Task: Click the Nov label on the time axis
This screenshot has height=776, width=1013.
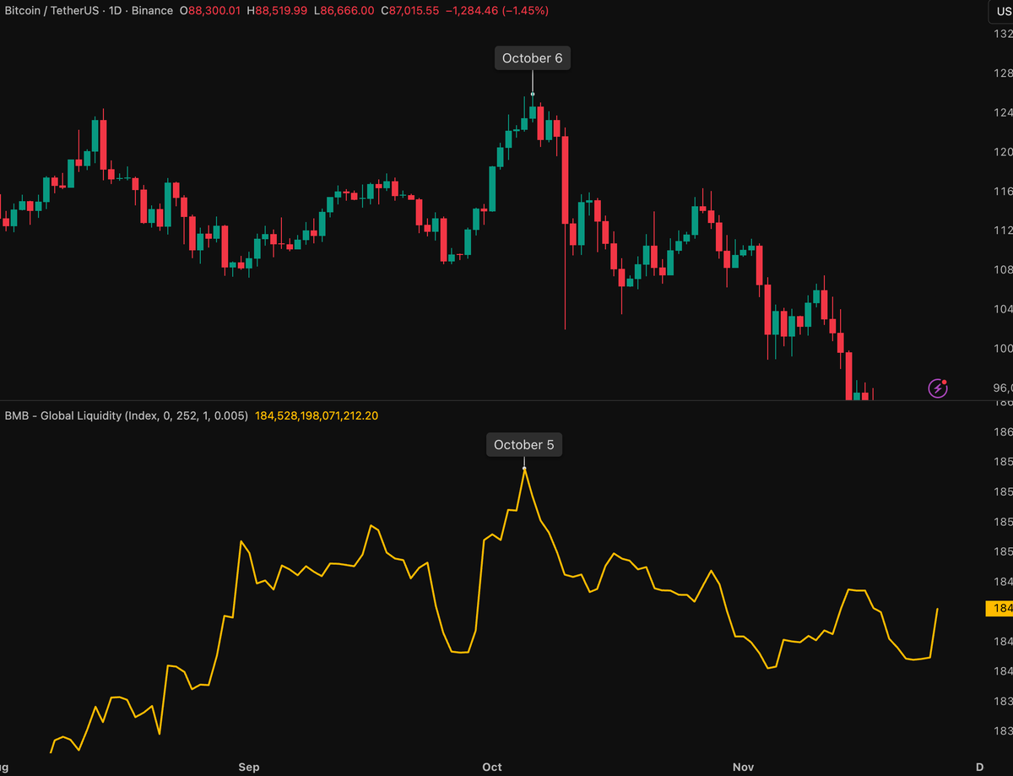Action: [x=743, y=767]
